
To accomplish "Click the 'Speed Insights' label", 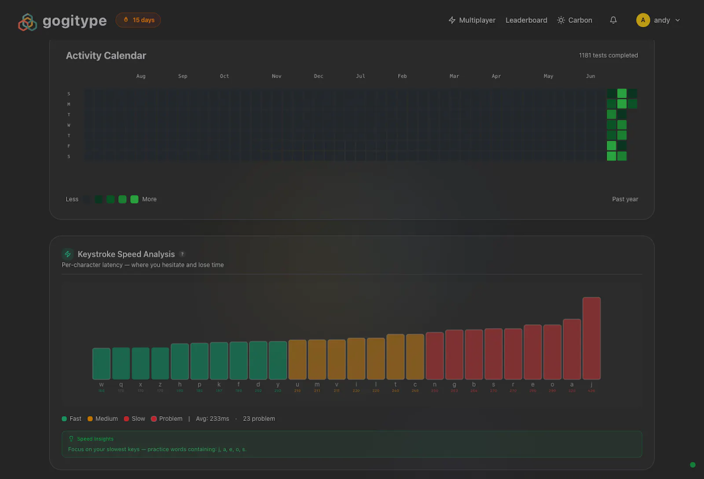I will coord(95,439).
